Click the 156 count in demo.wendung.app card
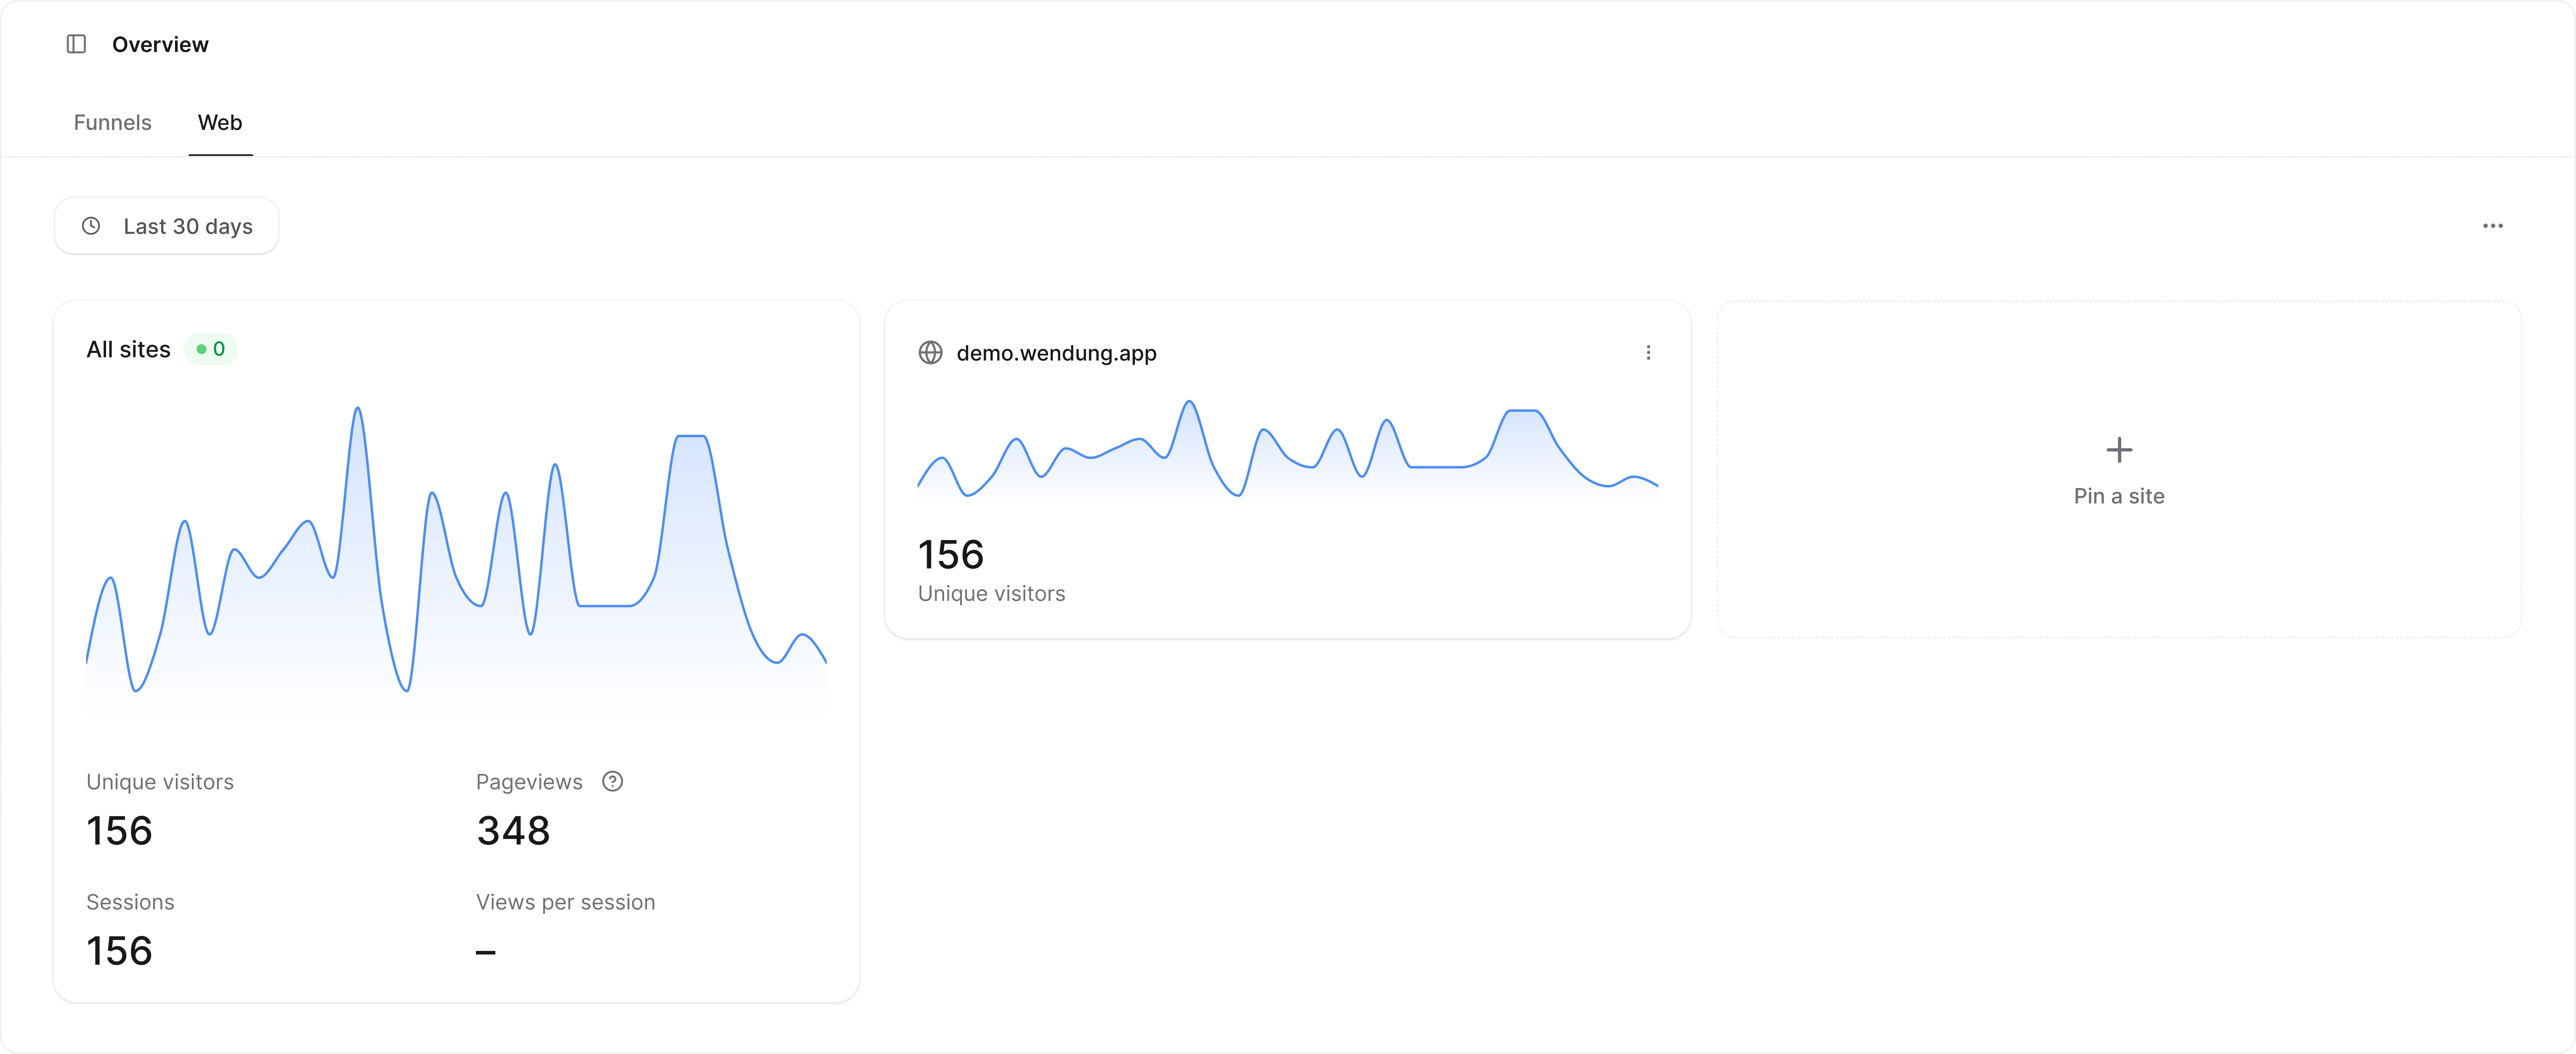 pyautogui.click(x=950, y=555)
